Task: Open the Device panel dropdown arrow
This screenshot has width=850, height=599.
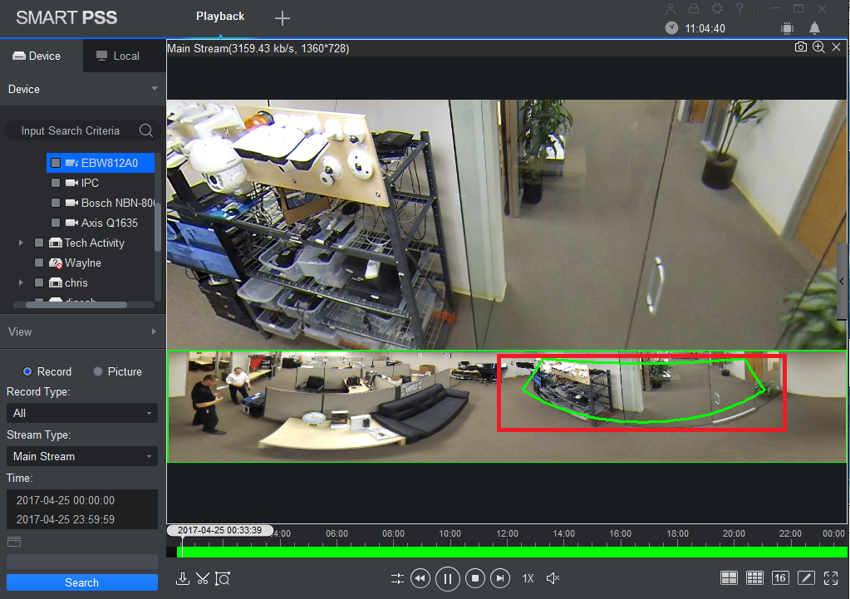Action: 155,88
